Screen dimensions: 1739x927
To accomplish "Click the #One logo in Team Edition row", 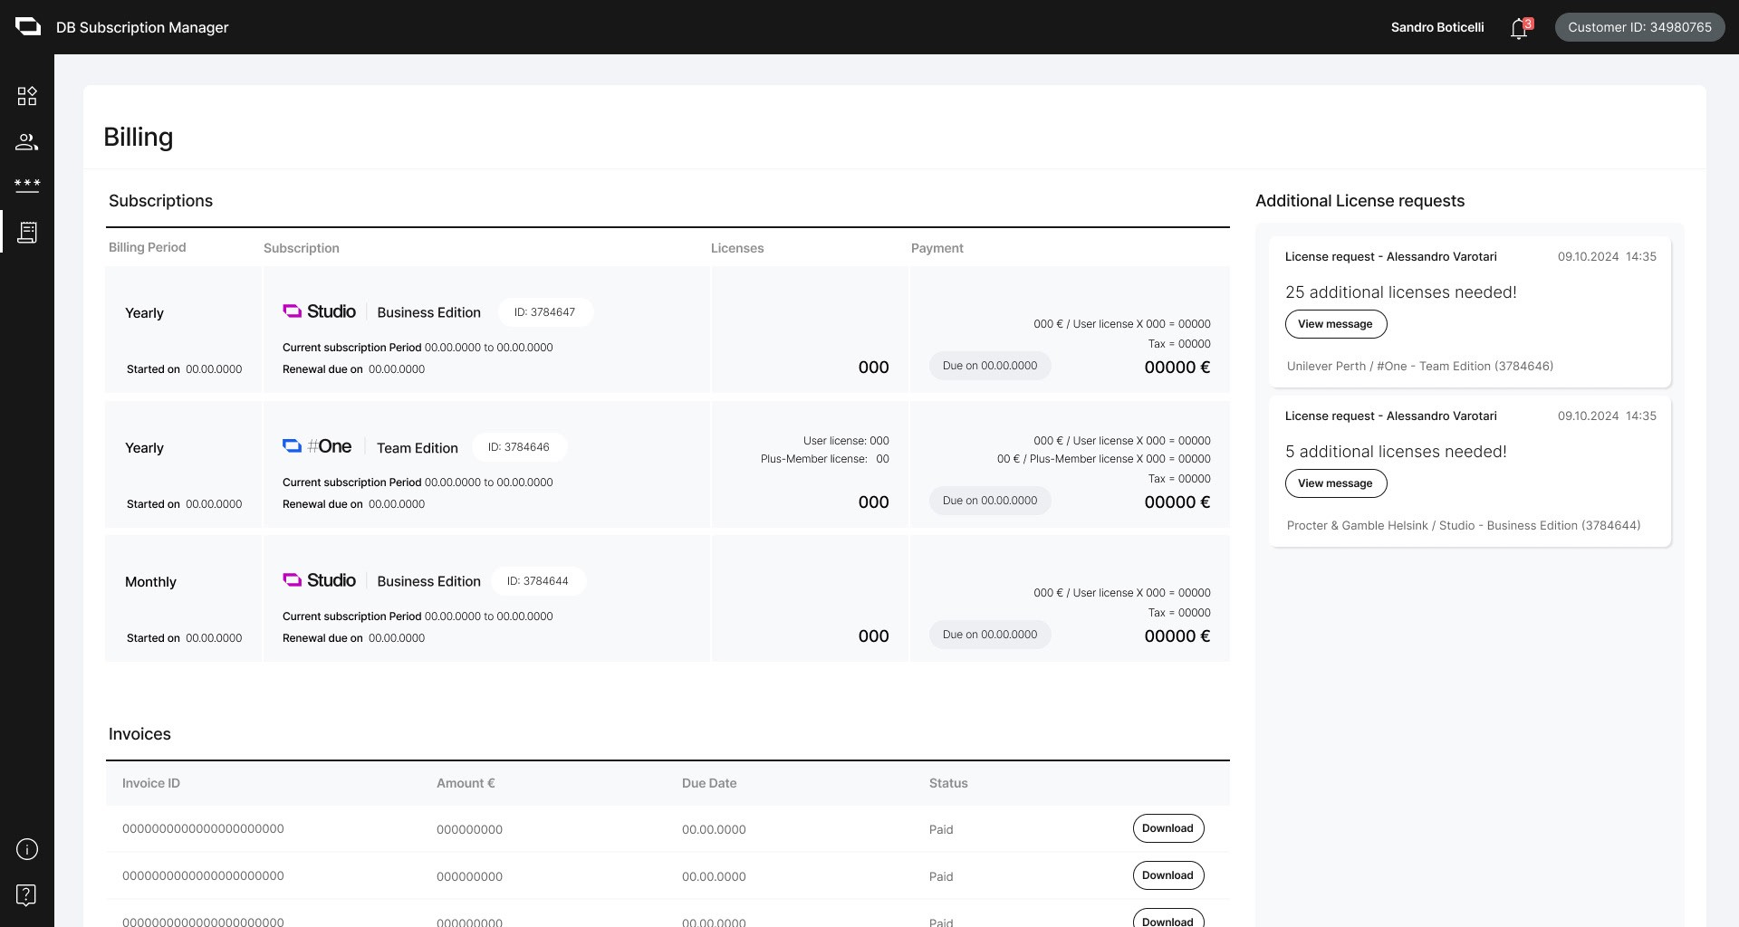I will pos(317,446).
